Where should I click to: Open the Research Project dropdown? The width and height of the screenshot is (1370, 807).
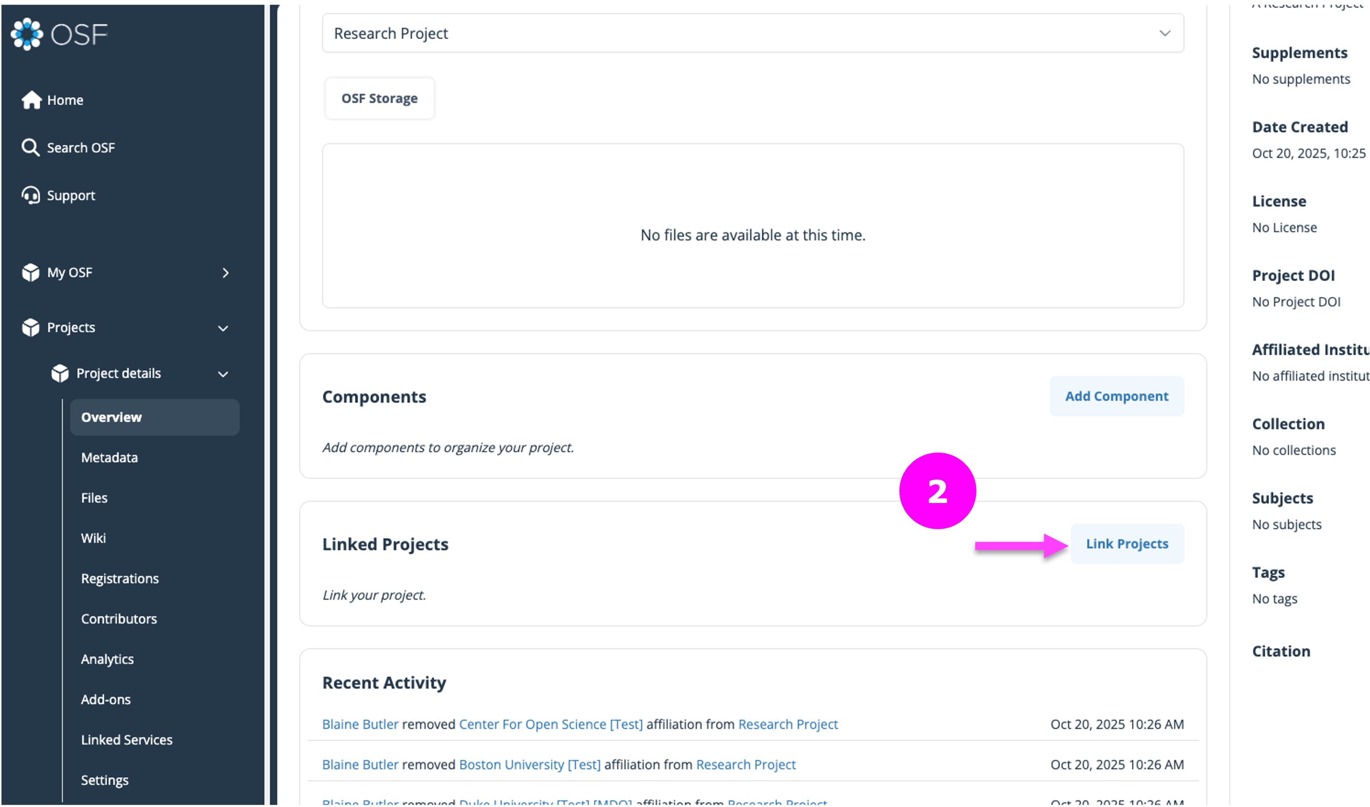tap(753, 33)
